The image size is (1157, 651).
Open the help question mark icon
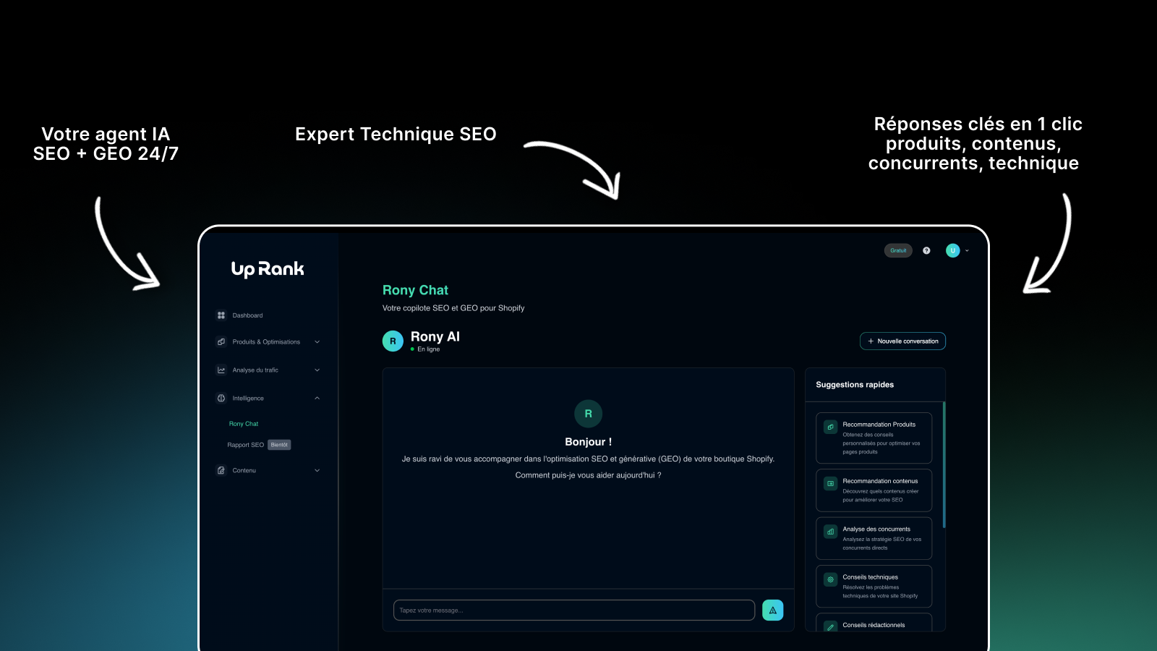926,250
